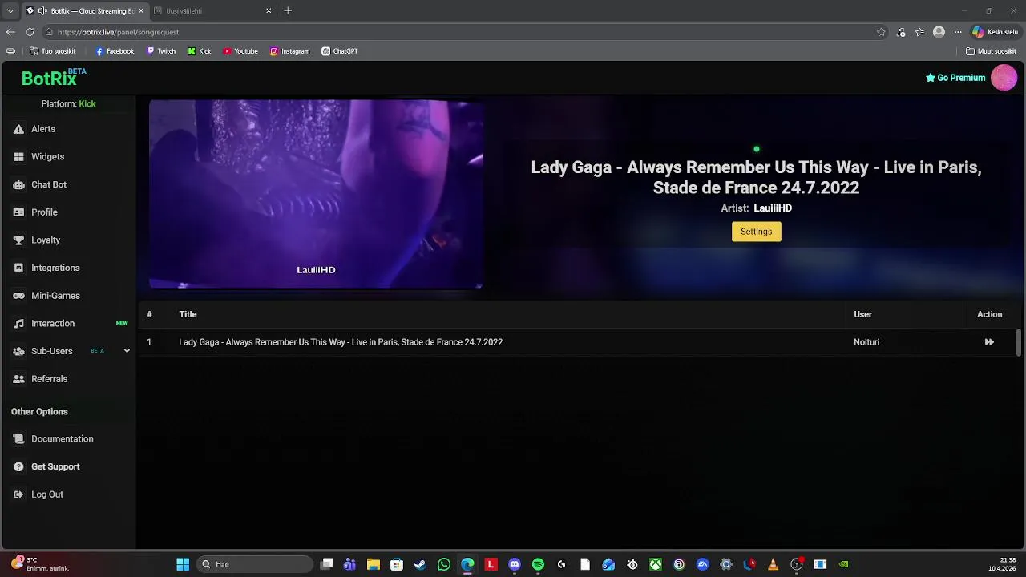
Task: Click the yellow Settings button
Action: [756, 232]
